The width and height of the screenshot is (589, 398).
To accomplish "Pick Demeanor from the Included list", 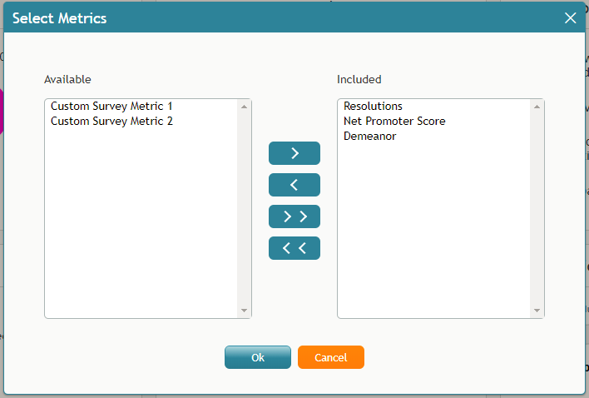I will (x=370, y=137).
